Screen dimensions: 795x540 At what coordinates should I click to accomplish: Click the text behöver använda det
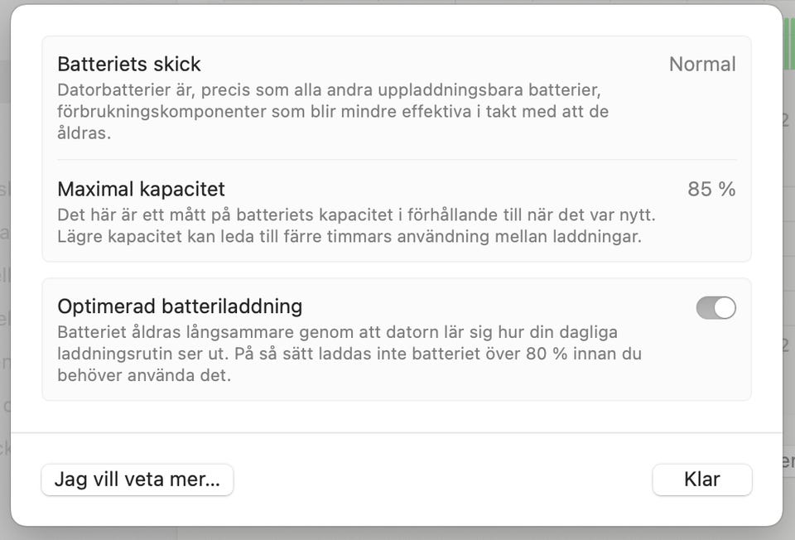coord(144,375)
